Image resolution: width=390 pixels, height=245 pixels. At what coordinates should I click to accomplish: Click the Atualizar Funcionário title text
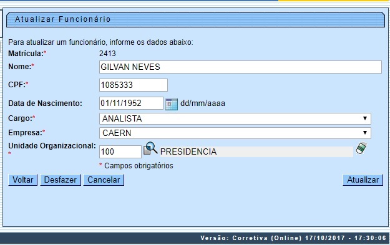62,19
